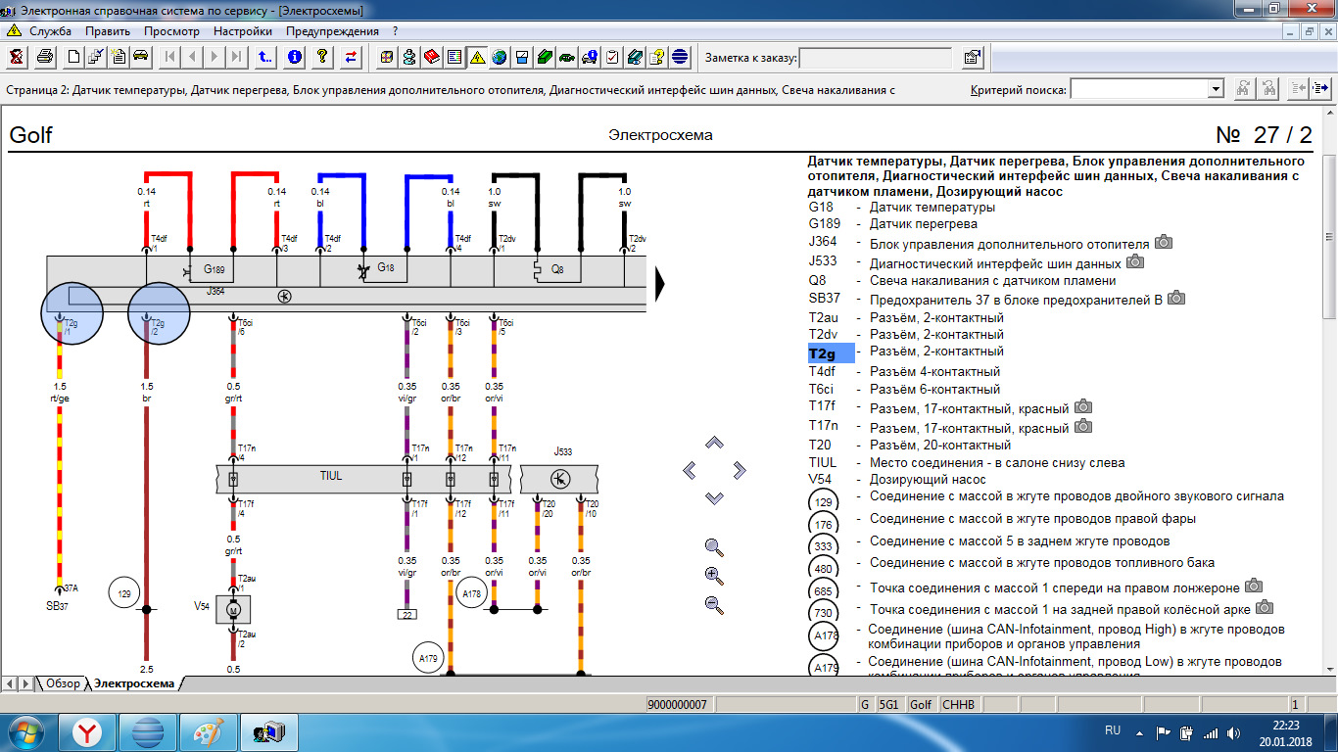The image size is (1338, 752).
Task: Click the small green car toolbar icon
Action: (567, 57)
